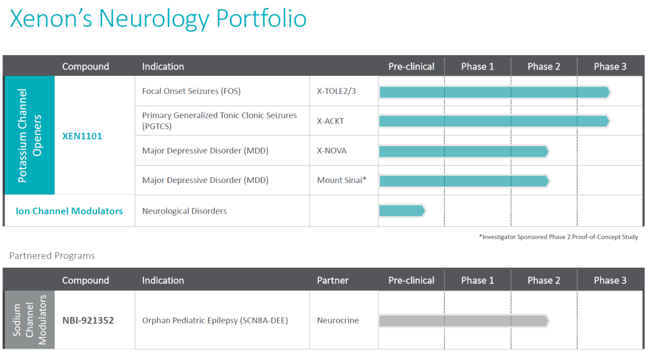Click the Partner column header
Image resolution: width=646 pixels, height=351 pixels.
333,280
